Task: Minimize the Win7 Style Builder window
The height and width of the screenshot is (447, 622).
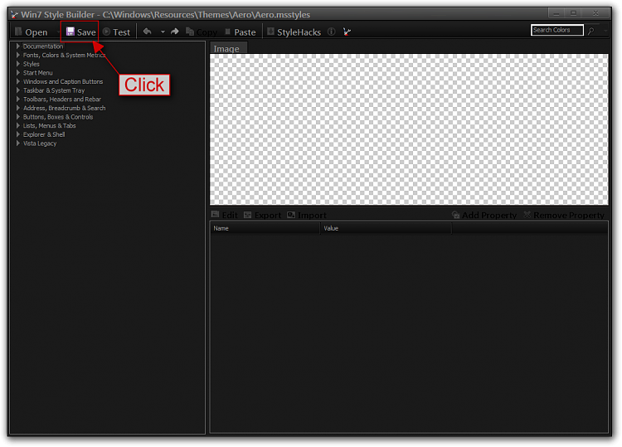Action: pyautogui.click(x=556, y=13)
